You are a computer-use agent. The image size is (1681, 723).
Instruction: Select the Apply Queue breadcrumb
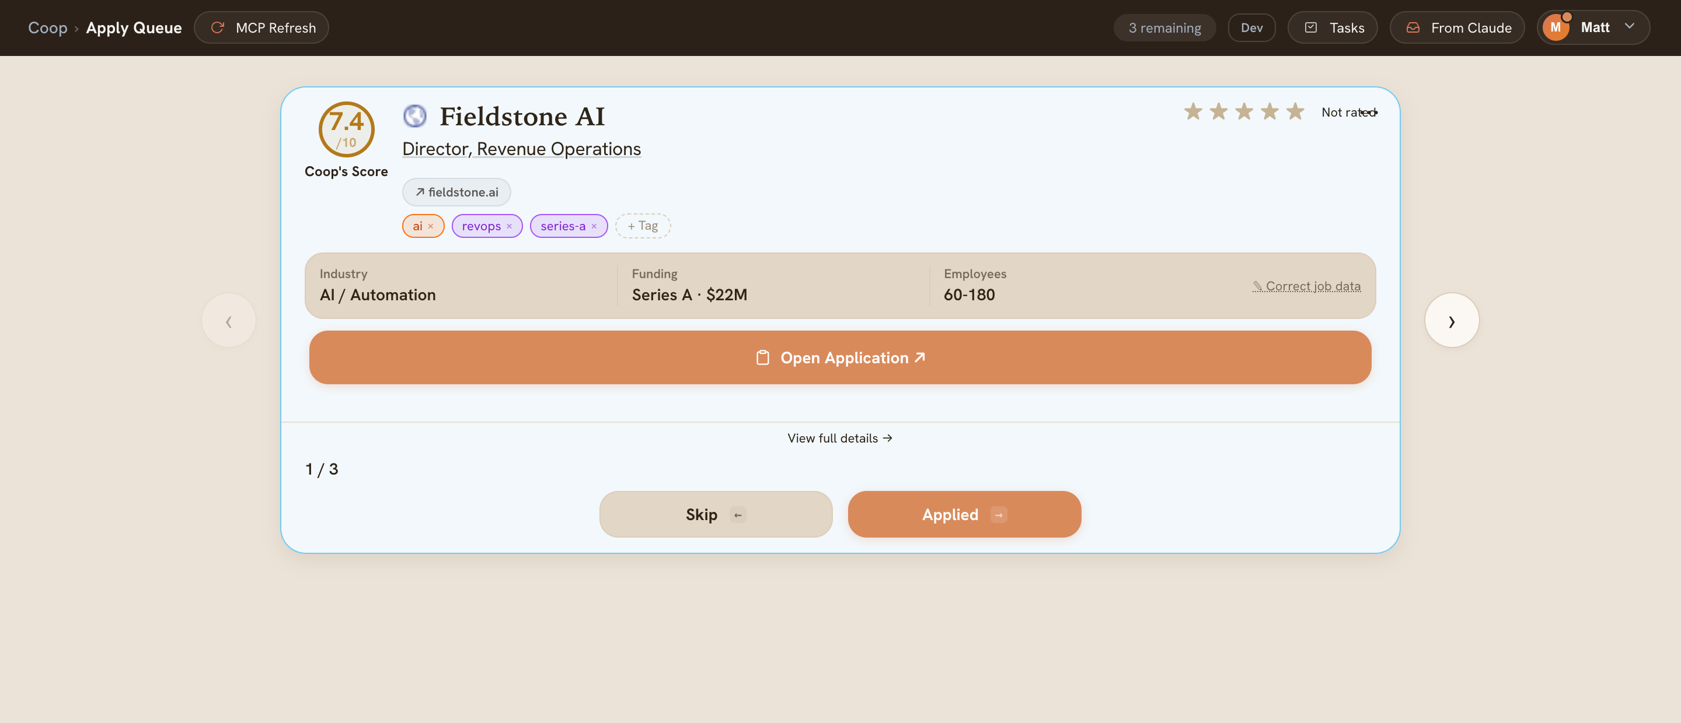(134, 27)
